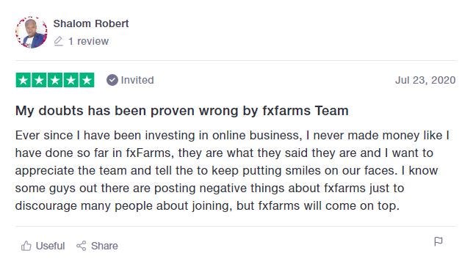Click the review line starting 'Ever since I have been'
Viewport: 473px width, 267px height.
232,135
